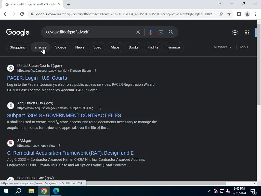Screen dimensions: 261x196
Task: Open more options for SAM.gov result
Action: coord(59,146)
